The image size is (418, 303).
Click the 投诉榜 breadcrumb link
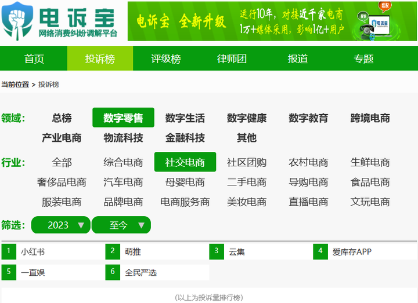coord(49,85)
